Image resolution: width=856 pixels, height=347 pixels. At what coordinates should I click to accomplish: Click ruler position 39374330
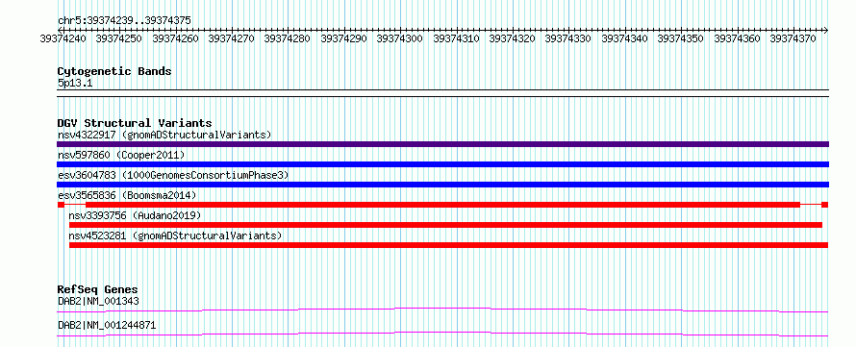pyautogui.click(x=568, y=38)
